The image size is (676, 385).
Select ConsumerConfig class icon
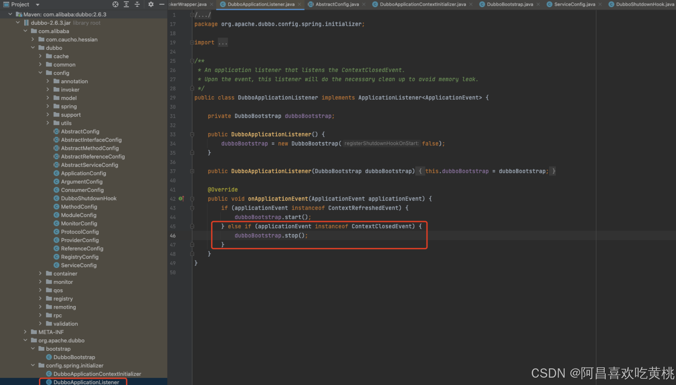click(57, 190)
